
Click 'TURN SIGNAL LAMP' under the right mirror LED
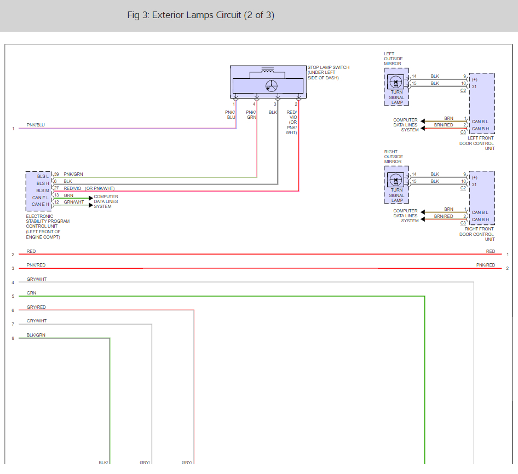(x=396, y=195)
